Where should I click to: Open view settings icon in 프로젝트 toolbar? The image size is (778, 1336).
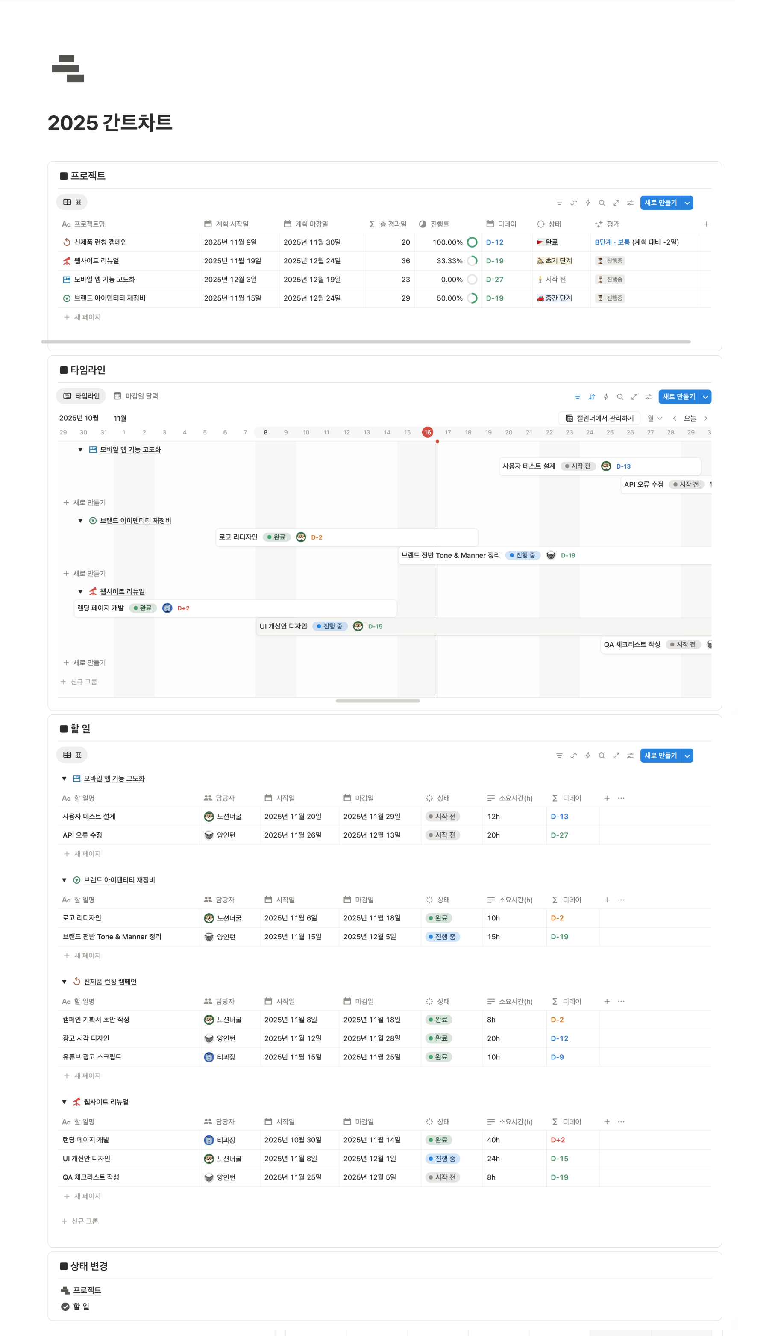coord(631,203)
